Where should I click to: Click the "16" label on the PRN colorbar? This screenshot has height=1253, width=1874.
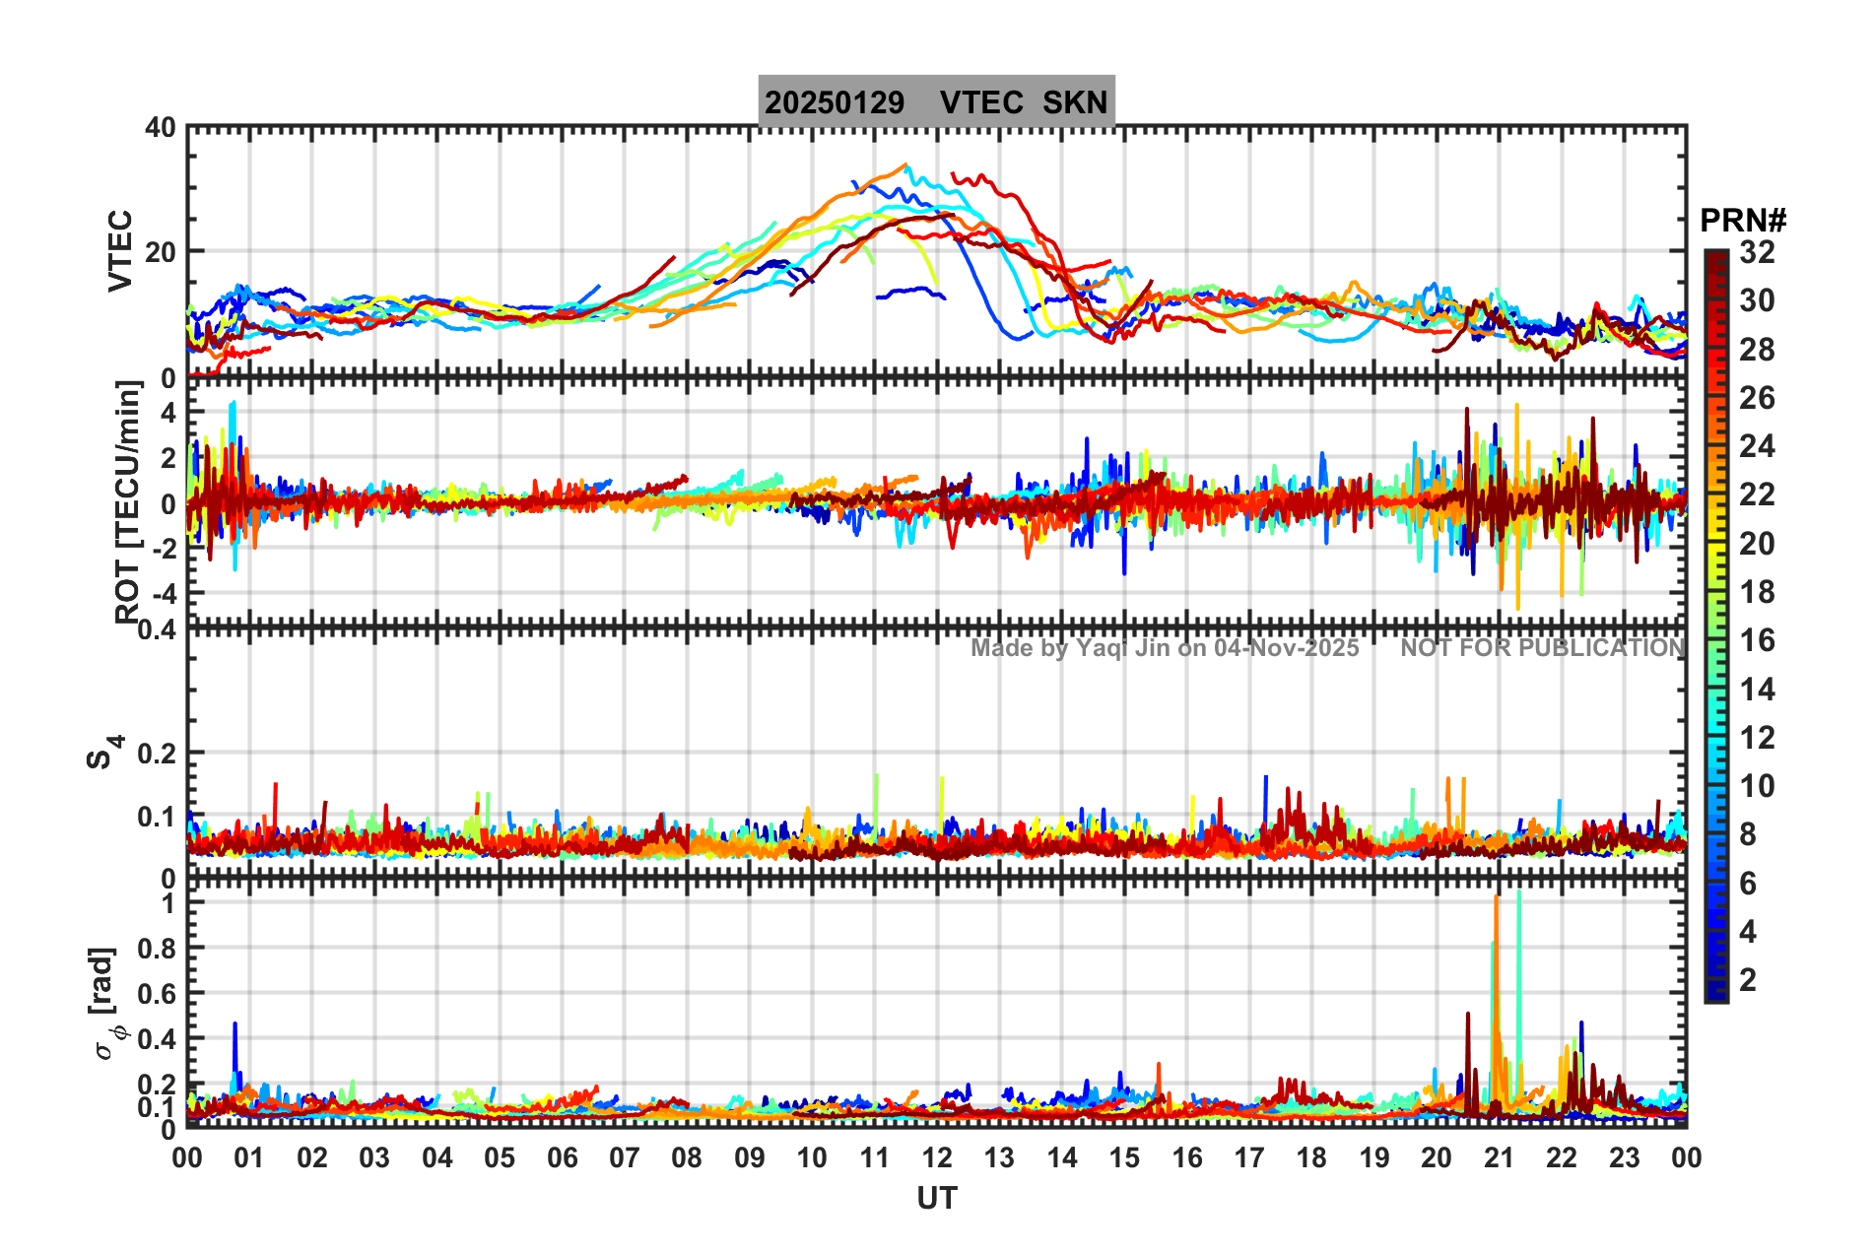(1757, 640)
